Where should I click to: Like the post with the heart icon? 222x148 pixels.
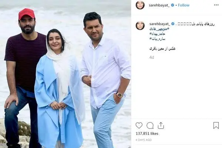click(139, 125)
